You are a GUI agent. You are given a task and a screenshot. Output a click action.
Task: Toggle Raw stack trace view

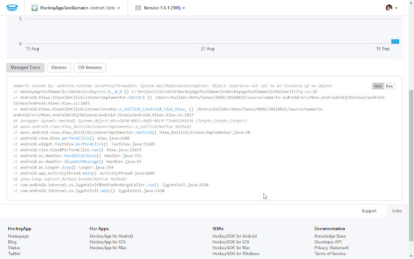tap(389, 86)
